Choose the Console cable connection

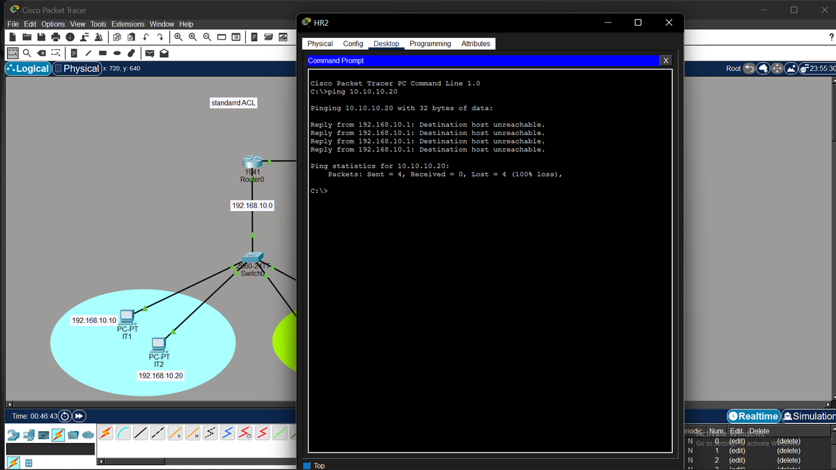[x=123, y=433]
